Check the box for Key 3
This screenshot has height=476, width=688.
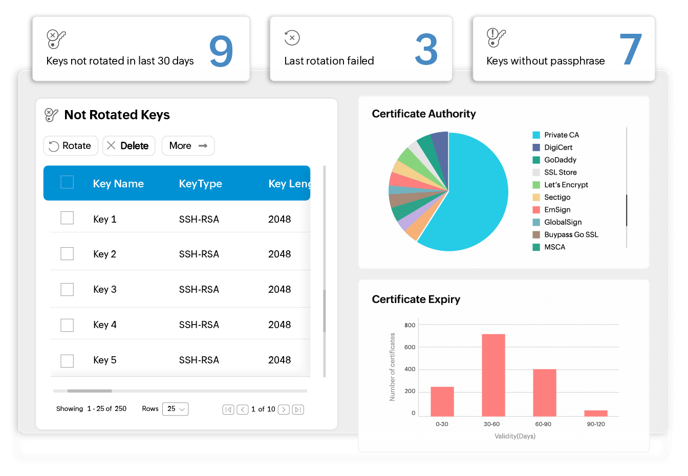[x=67, y=290]
